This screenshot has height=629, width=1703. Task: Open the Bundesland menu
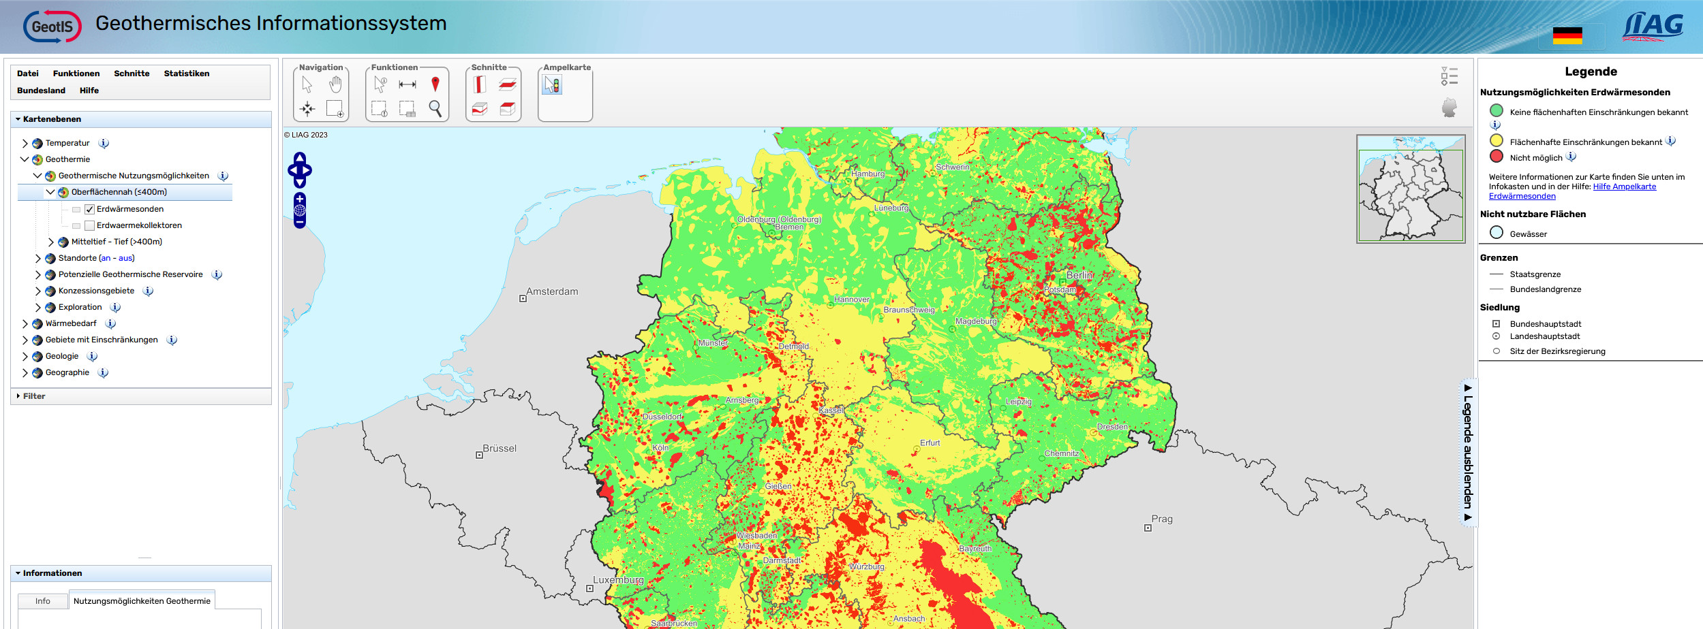click(40, 90)
